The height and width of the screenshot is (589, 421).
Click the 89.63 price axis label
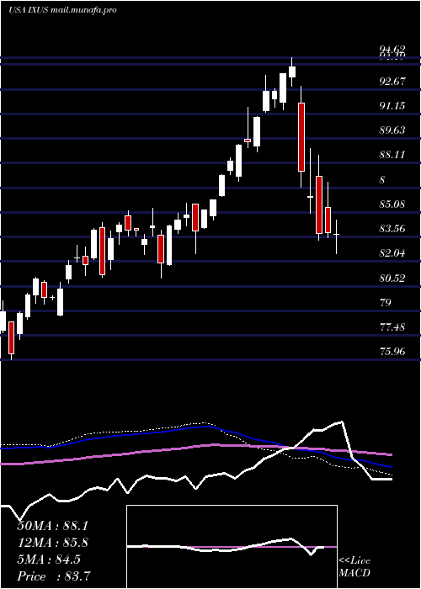coord(392,130)
